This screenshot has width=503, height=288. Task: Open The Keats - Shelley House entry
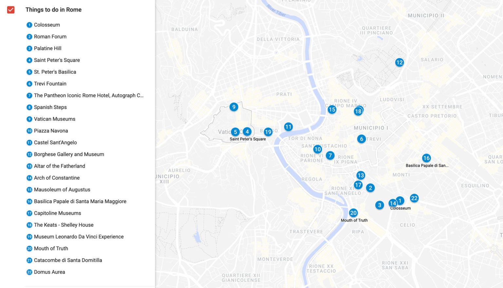click(64, 225)
